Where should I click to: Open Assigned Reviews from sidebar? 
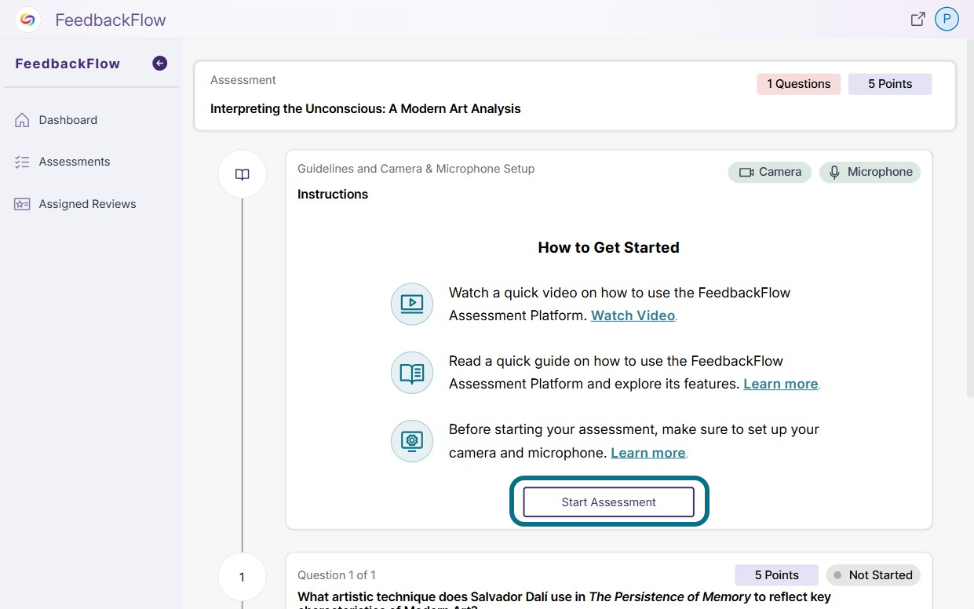click(88, 204)
